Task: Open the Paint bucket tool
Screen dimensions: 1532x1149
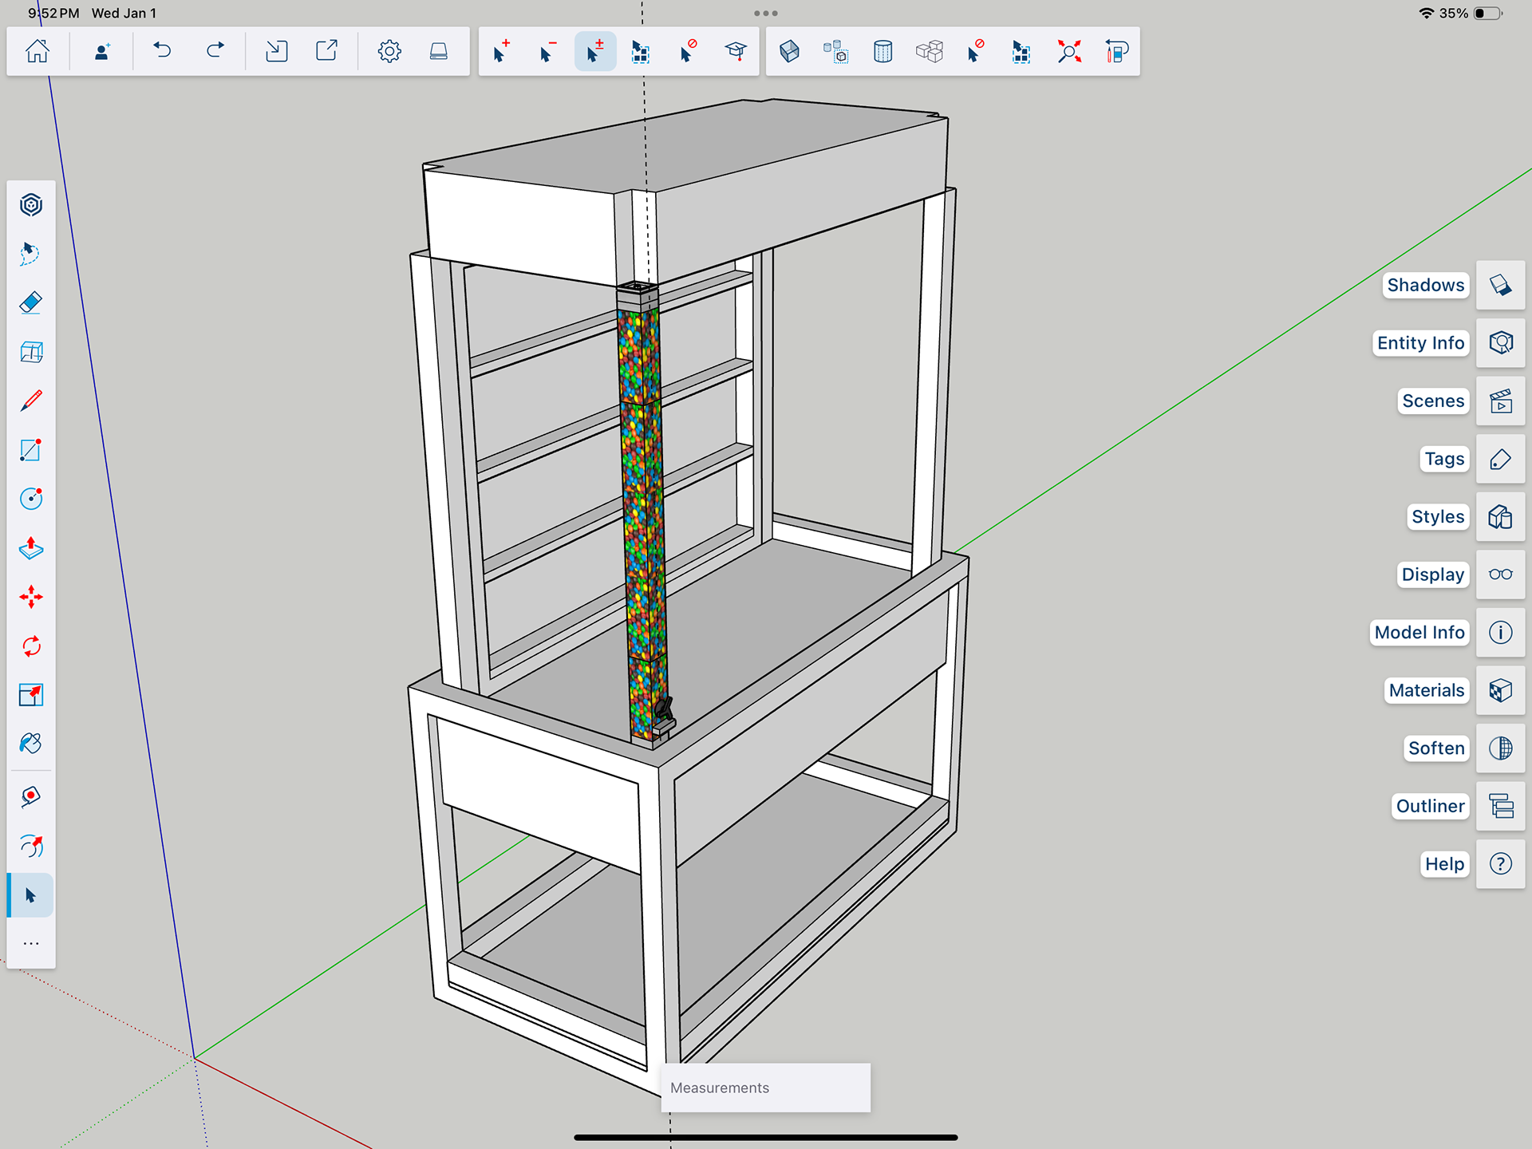Action: point(31,744)
